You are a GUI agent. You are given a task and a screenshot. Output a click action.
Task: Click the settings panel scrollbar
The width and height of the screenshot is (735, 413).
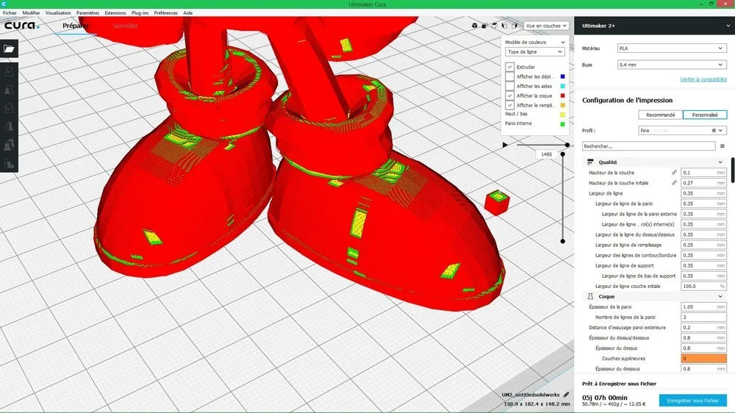[733, 170]
